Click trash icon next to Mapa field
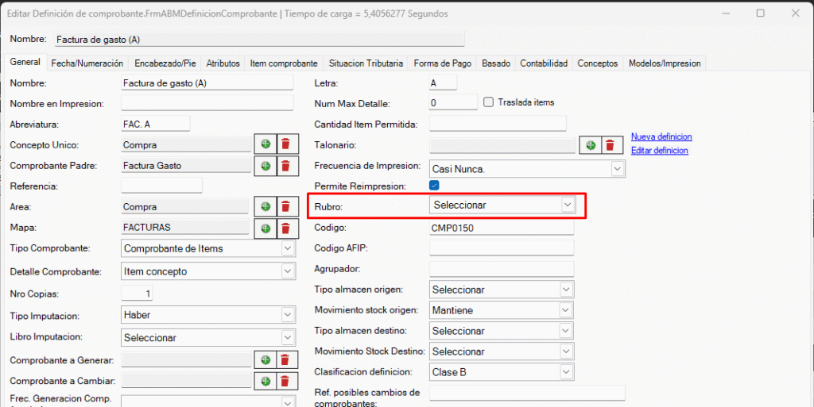The image size is (814, 407). click(287, 228)
